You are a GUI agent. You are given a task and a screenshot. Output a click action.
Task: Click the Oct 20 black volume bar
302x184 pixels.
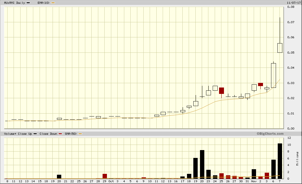pos(202,165)
